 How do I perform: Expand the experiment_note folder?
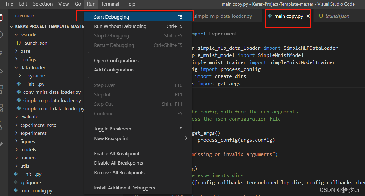pyautogui.click(x=16, y=125)
